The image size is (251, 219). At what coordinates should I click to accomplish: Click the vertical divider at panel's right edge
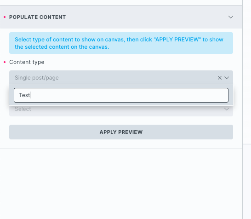(x=243, y=109)
